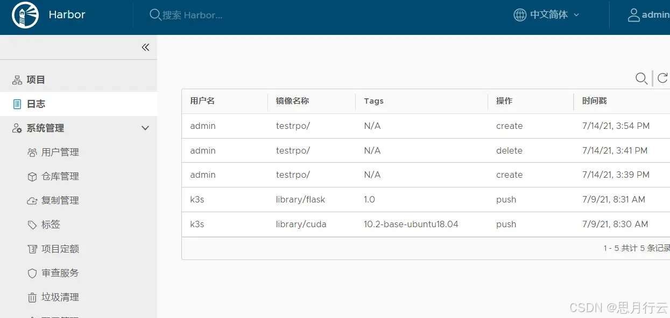The height and width of the screenshot is (318, 670).
Task: Open 用户管理 (User Management)
Action: tap(61, 152)
